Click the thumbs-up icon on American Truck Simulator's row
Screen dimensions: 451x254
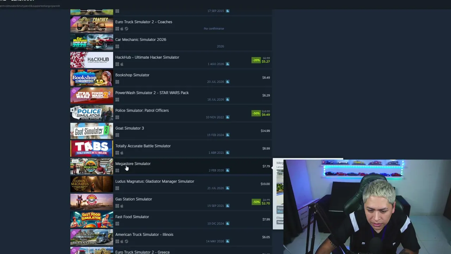[228, 241]
